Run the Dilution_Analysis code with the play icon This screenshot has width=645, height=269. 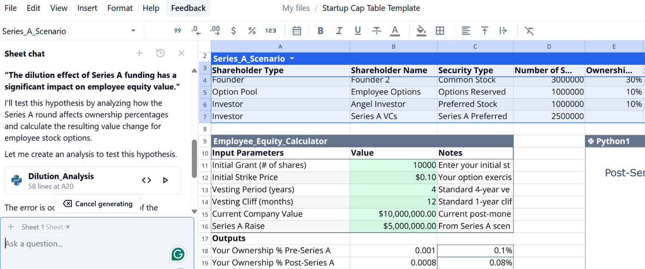pyautogui.click(x=166, y=180)
